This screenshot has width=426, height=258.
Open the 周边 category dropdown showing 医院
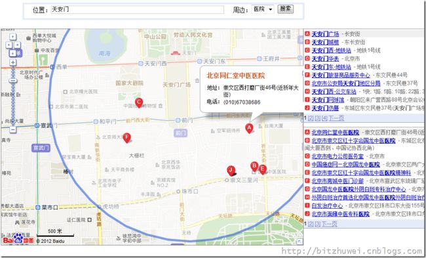click(262, 9)
